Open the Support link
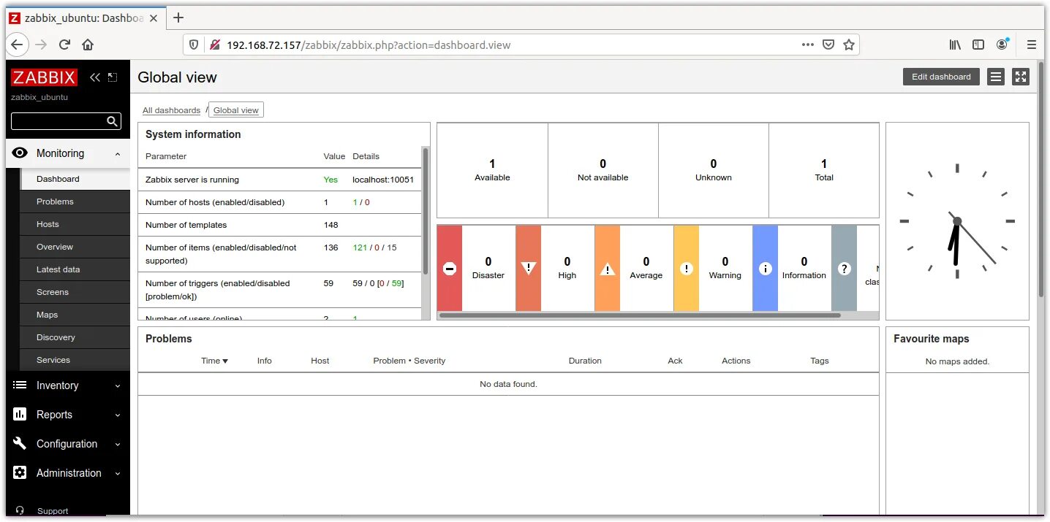The width and height of the screenshot is (1050, 522). point(53,511)
